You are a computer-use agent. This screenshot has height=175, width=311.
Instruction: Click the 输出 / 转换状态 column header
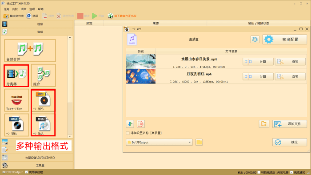click(x=259, y=24)
